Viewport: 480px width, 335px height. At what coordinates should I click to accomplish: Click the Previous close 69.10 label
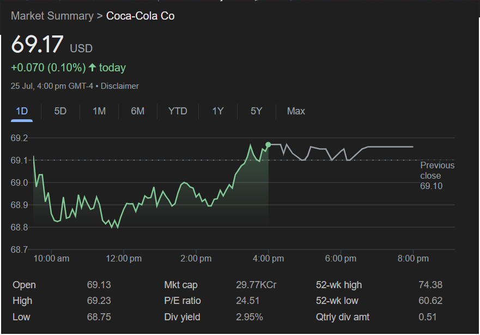pos(437,175)
